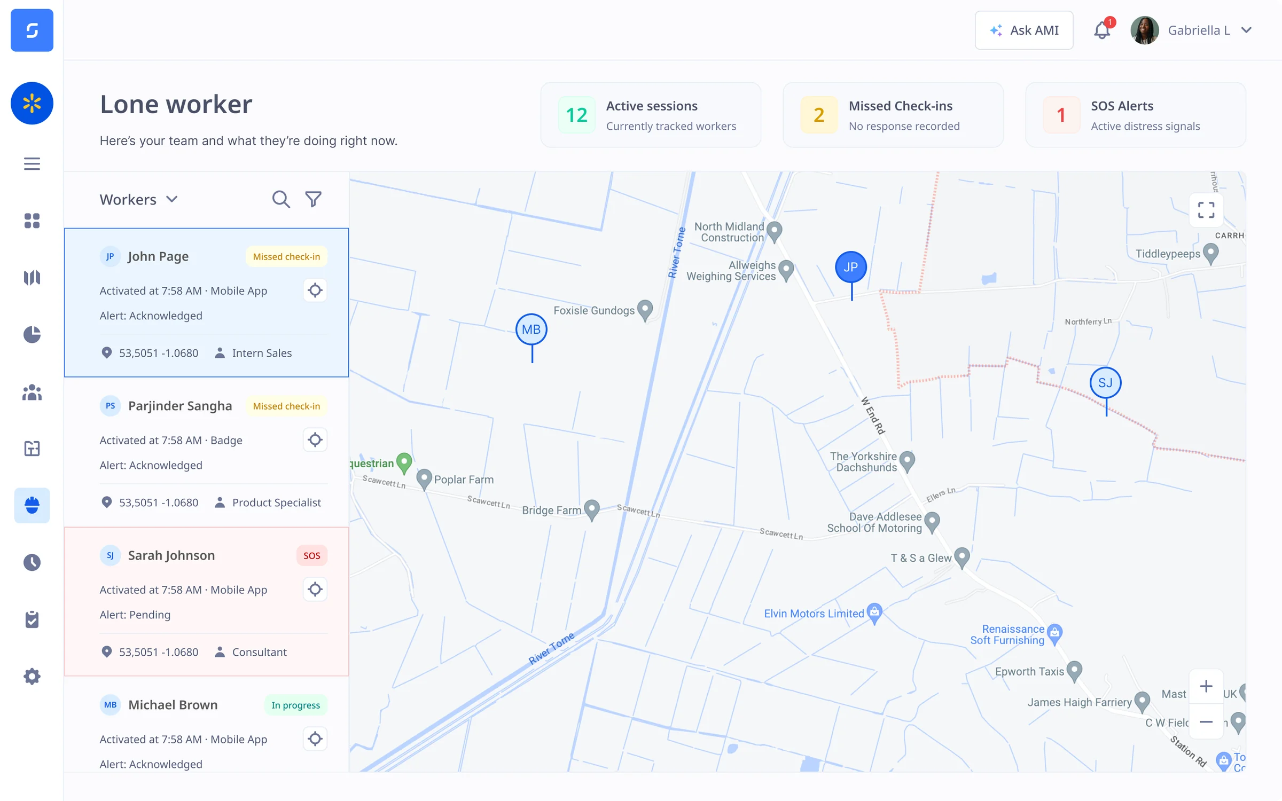1282x801 pixels.
Task: Click the Ask AMI button
Action: coord(1024,30)
